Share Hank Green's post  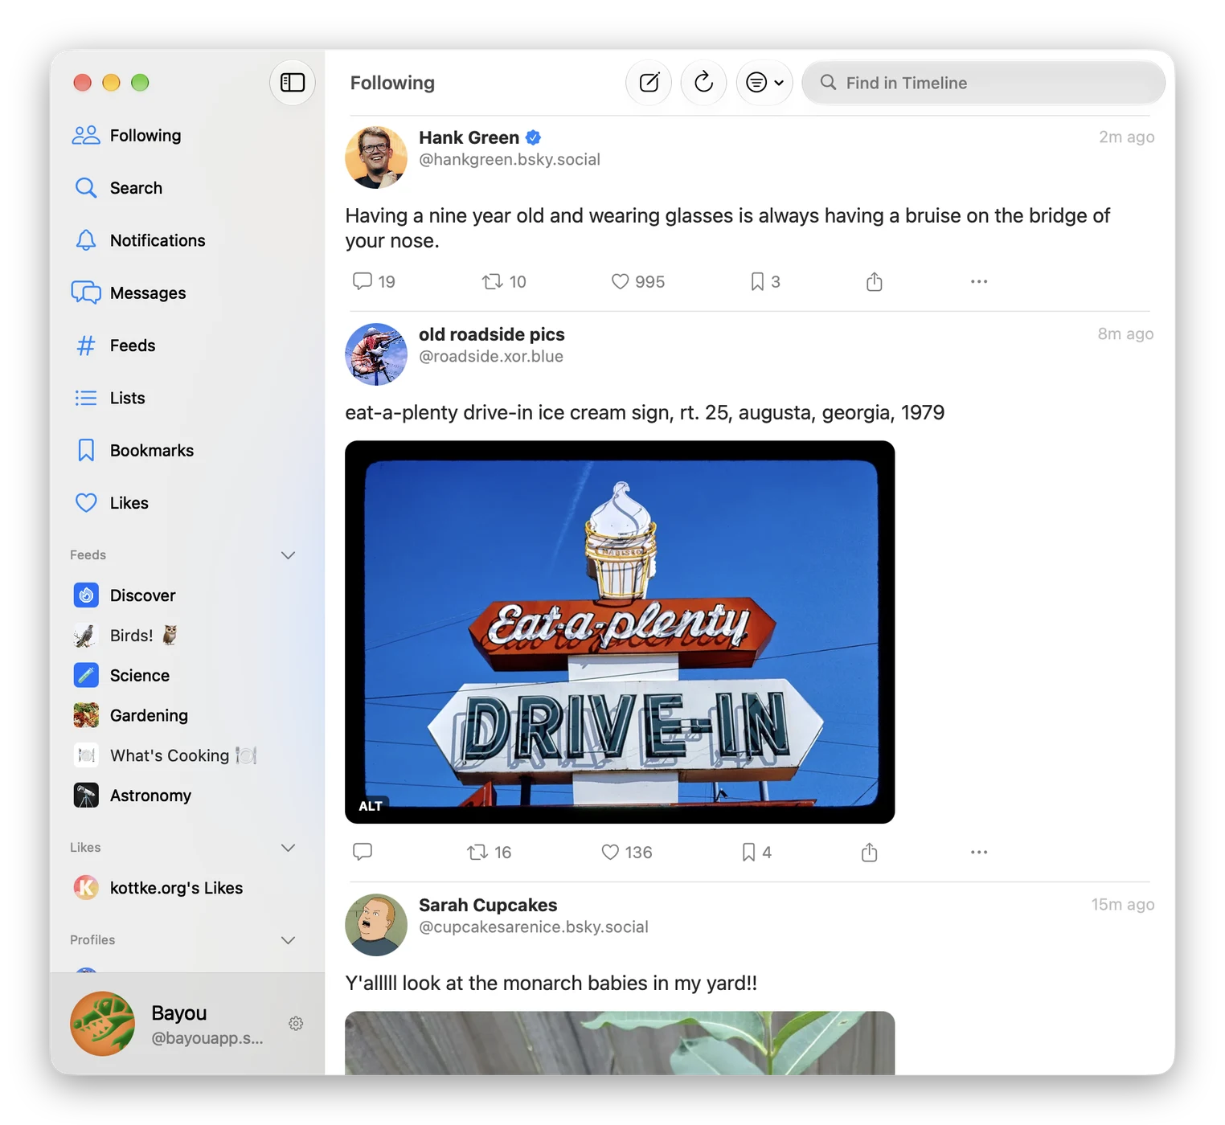coord(875,282)
